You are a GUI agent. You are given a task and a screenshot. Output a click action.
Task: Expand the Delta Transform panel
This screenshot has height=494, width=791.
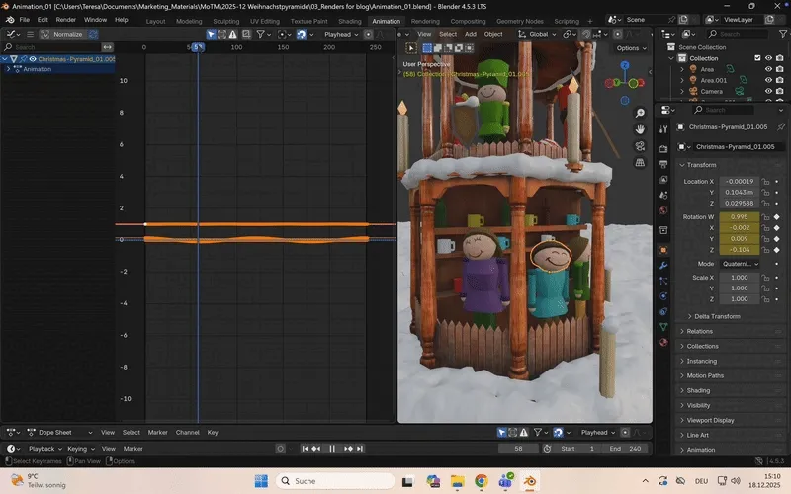tap(717, 316)
